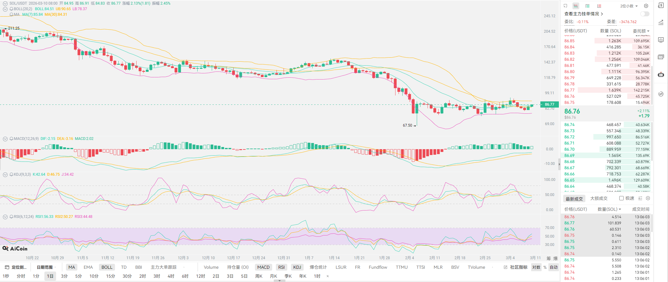Enable the 极速 checkbox
Screen dimensions: 668x282
(621, 198)
